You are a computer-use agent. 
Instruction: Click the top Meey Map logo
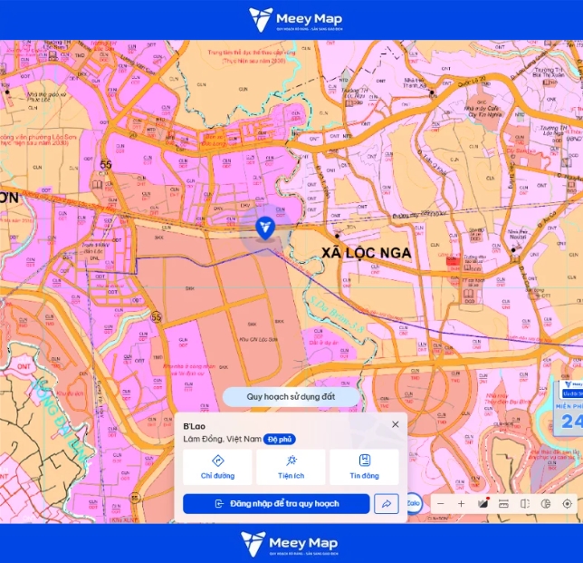tap(296, 19)
